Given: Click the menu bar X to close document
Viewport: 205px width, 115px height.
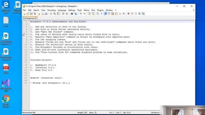Looking at the screenshot, I should (x=193, y=10).
